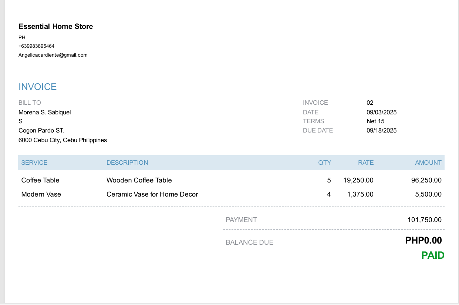Select the BILL TO label
This screenshot has height=305, width=459.
[x=30, y=103]
